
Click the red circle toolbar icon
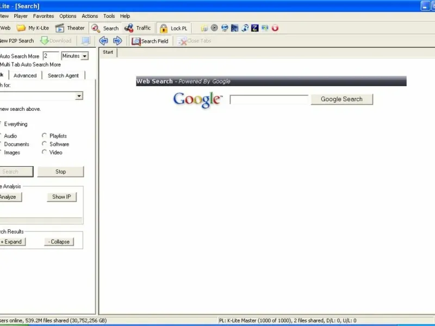[x=275, y=28]
